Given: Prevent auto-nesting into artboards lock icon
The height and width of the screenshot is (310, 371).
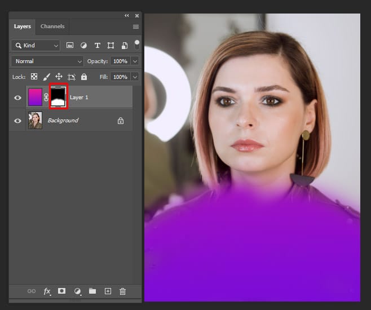Looking at the screenshot, I should 72,77.
